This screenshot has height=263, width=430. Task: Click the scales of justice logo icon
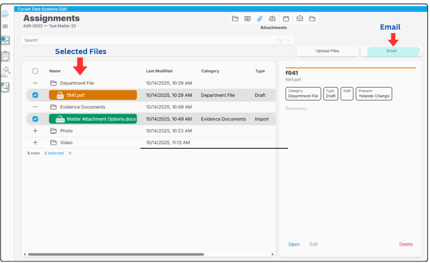point(5,14)
